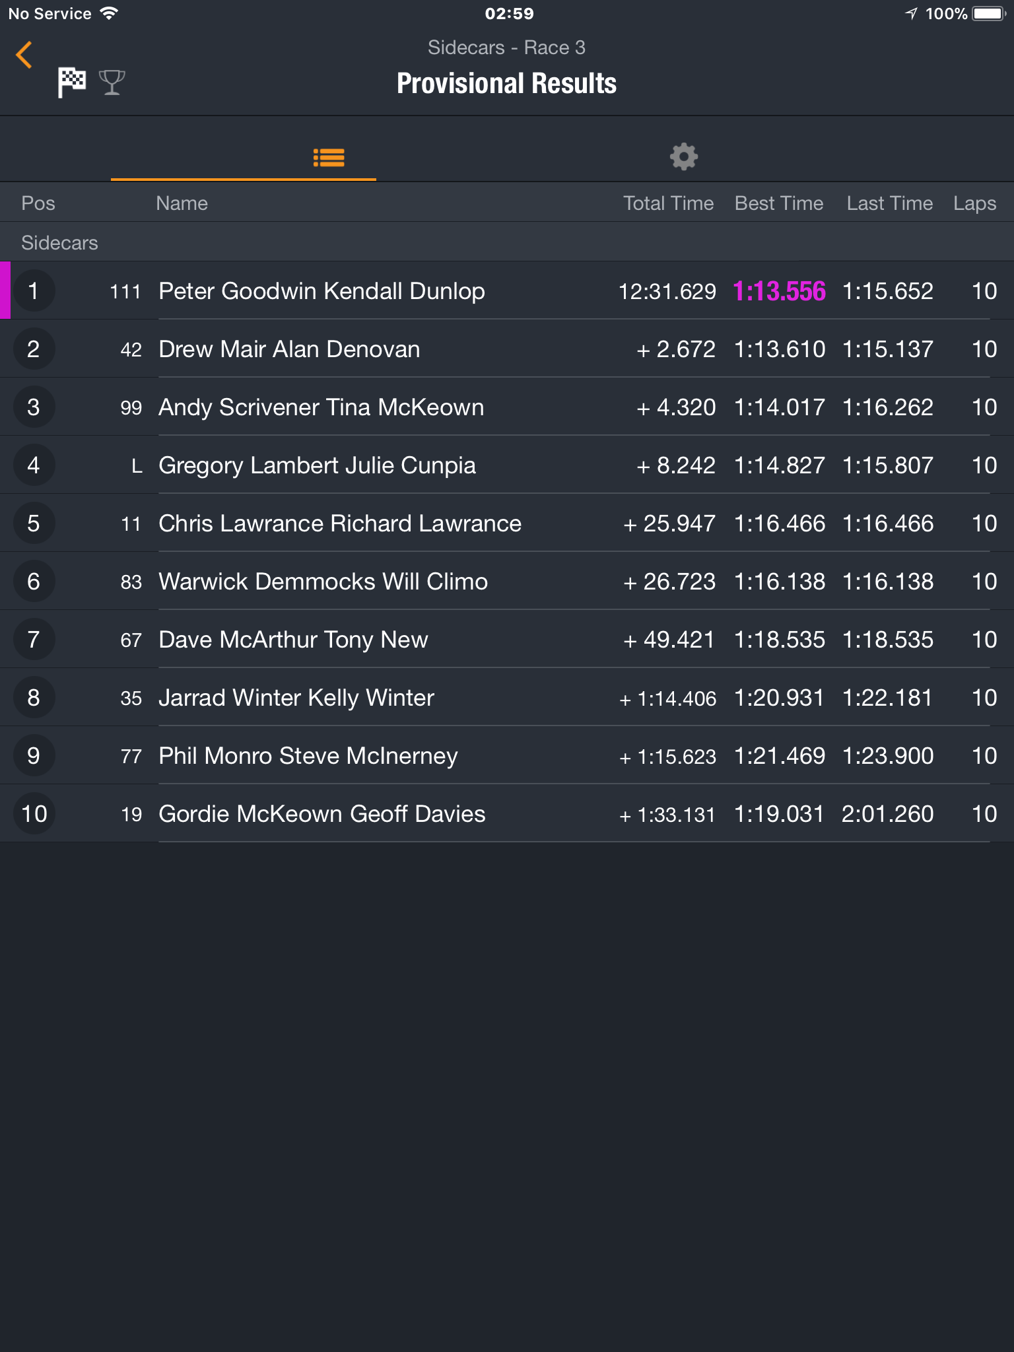Select the Drew Mair Alan Denovan entry
Screen dimensions: 1014x1352
(x=507, y=349)
